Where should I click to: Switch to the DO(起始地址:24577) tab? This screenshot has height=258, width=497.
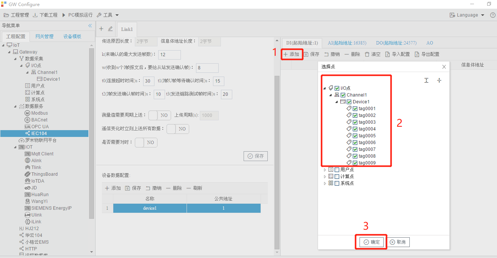coord(396,43)
